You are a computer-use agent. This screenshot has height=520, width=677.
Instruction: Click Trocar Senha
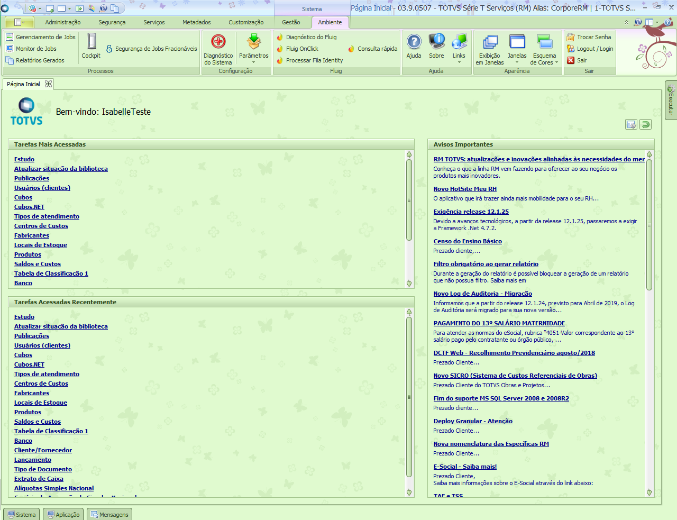click(x=589, y=37)
